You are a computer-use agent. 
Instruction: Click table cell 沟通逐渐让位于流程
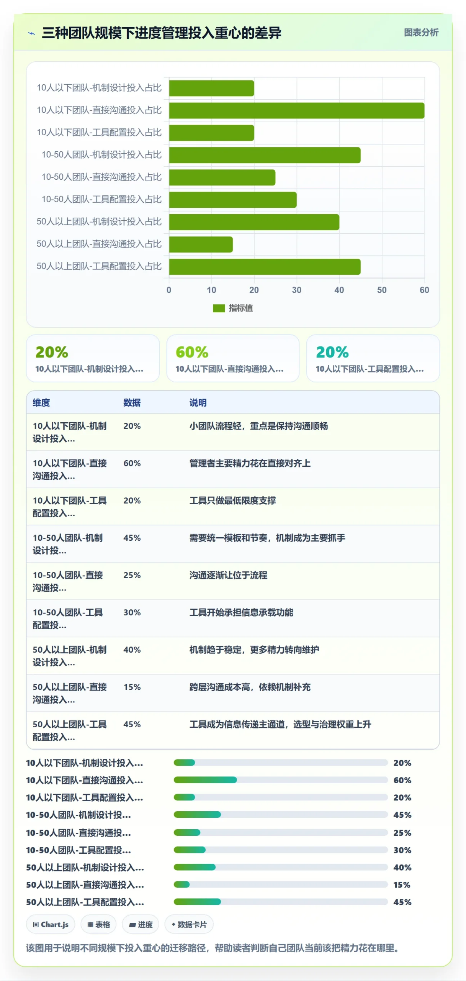(228, 575)
